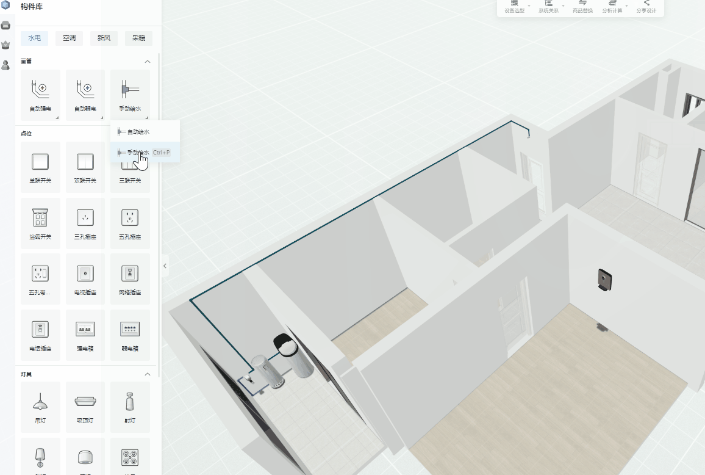Select the 网络插座 component
705x475 pixels.
pos(130,278)
